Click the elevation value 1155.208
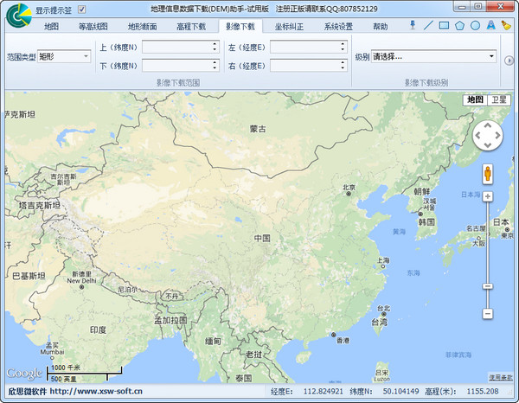This screenshot has width=519, height=403. coord(483,392)
